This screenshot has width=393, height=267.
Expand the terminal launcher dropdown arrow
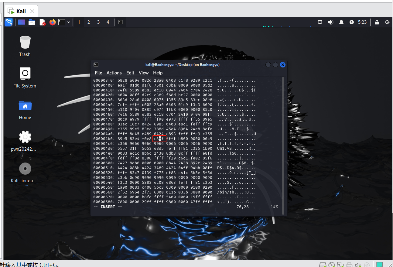tap(69, 22)
